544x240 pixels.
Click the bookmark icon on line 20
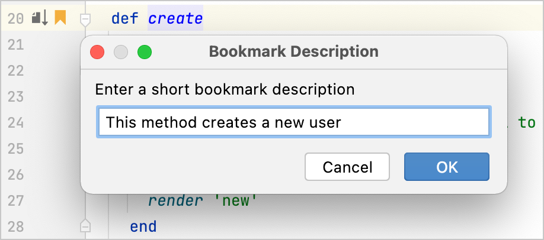pos(60,18)
